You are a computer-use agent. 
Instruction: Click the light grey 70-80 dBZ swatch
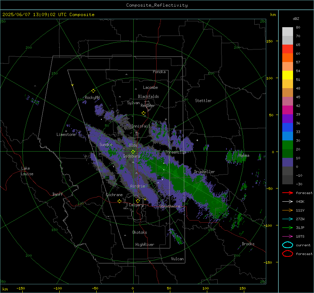click(287, 32)
